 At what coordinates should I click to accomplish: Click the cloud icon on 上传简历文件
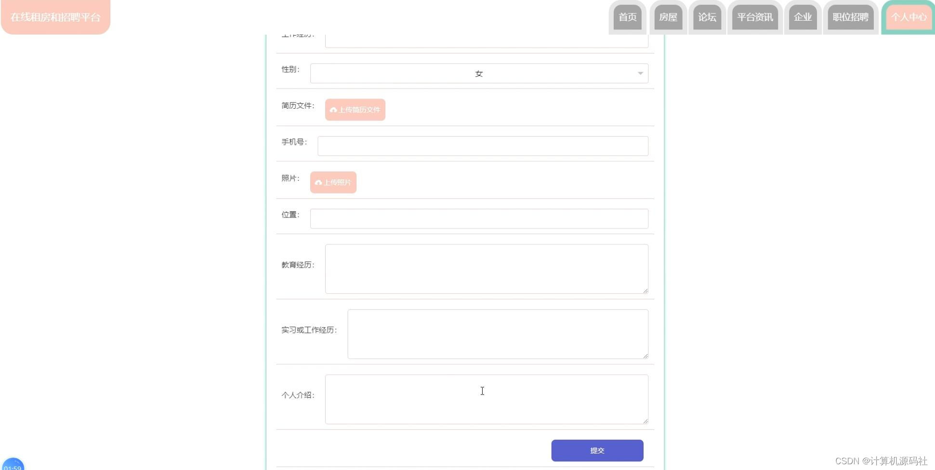[333, 110]
